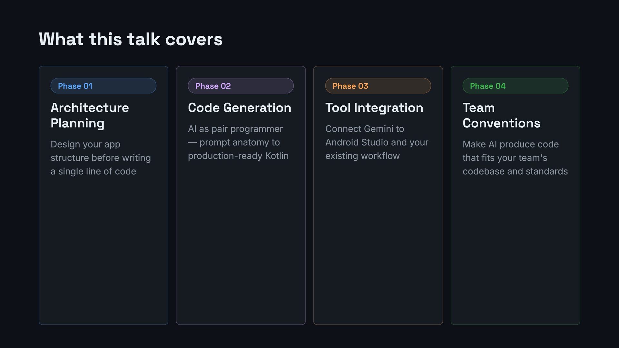This screenshot has height=348, width=619.
Task: Click the Code Generation heading
Action: tap(240, 108)
